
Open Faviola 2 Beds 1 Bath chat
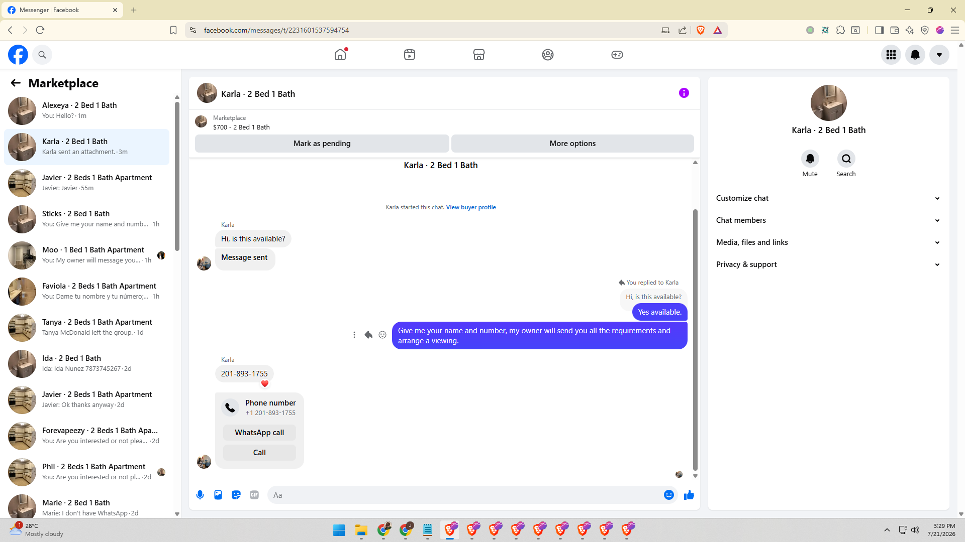[86, 292]
